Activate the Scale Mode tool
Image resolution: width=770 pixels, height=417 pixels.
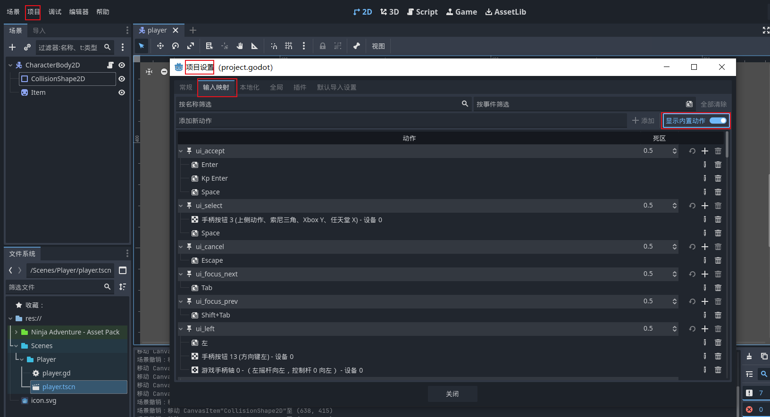191,46
